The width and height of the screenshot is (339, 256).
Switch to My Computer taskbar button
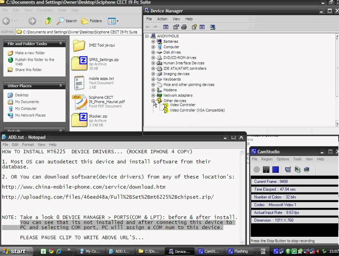90,251
